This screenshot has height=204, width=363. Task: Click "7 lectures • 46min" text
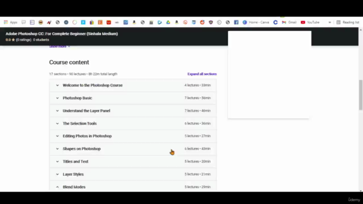point(197,111)
